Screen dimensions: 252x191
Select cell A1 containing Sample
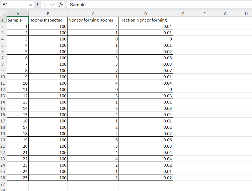(18, 20)
